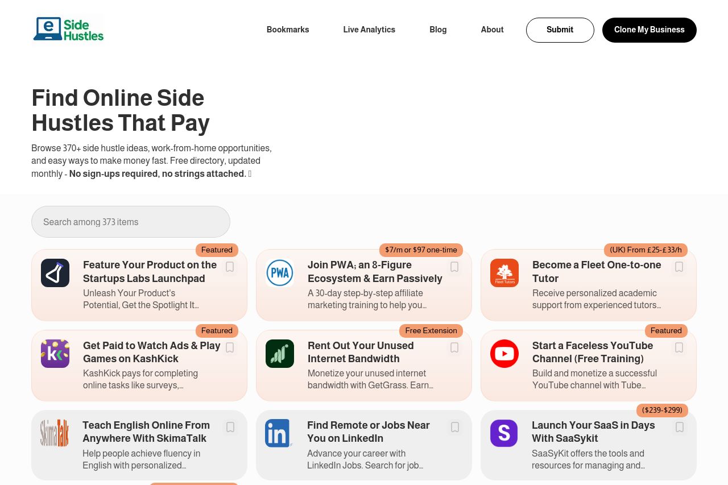Viewport: 728px width, 485px height.
Task: Bookmark the Startups Labs Launchpad card
Action: (x=230, y=267)
